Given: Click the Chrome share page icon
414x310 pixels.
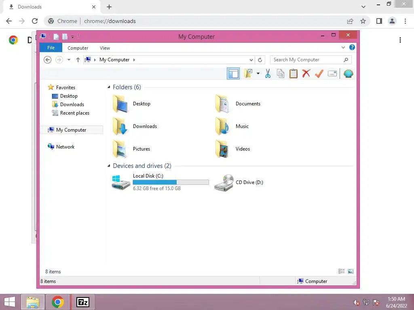Looking at the screenshot, I should [x=350, y=21].
